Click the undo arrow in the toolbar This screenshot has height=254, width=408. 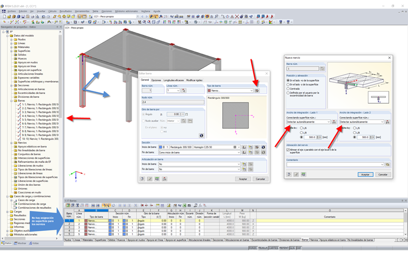click(x=43, y=17)
